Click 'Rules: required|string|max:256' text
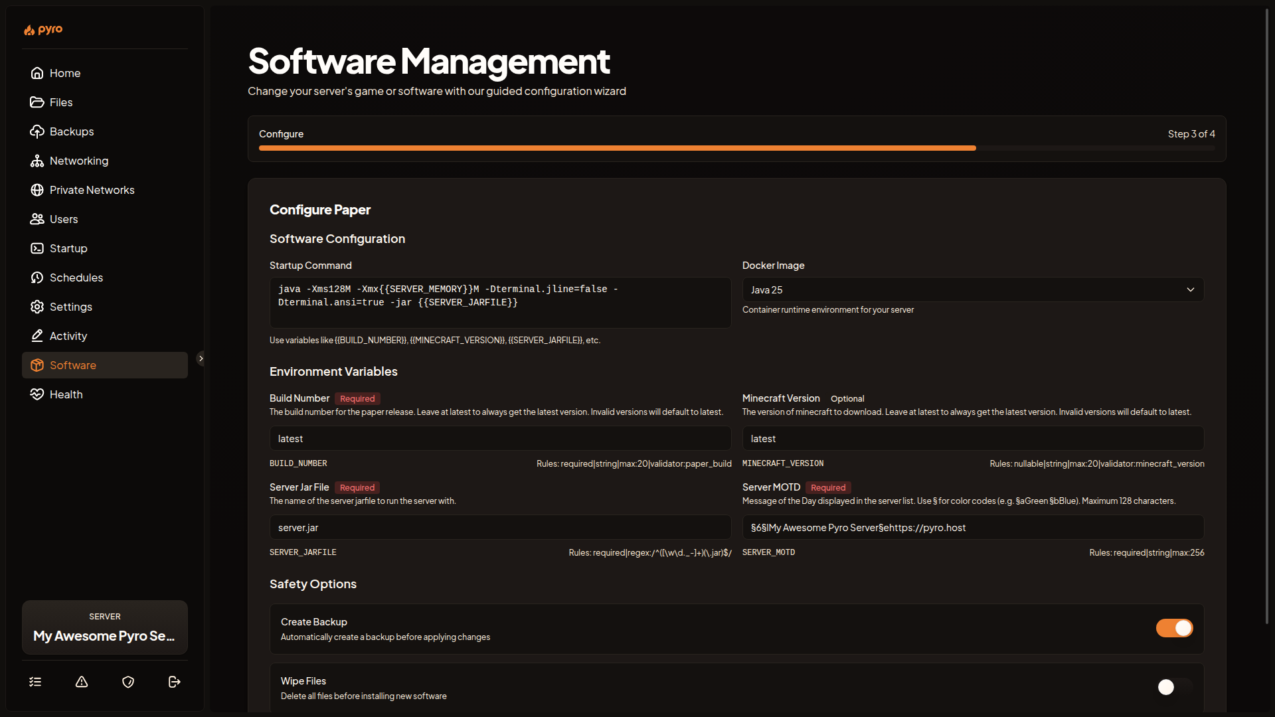The width and height of the screenshot is (1275, 717). tap(1146, 552)
